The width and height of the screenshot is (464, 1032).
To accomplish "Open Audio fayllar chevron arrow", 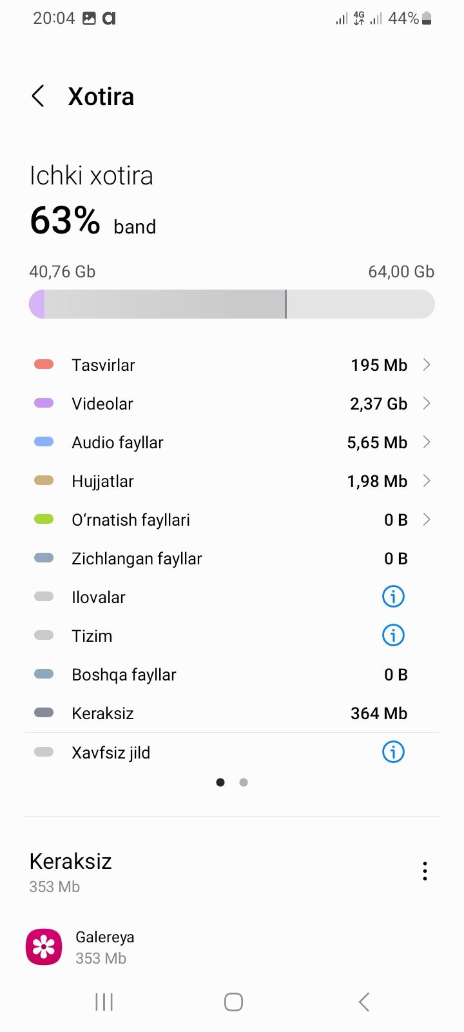I will pyautogui.click(x=426, y=442).
